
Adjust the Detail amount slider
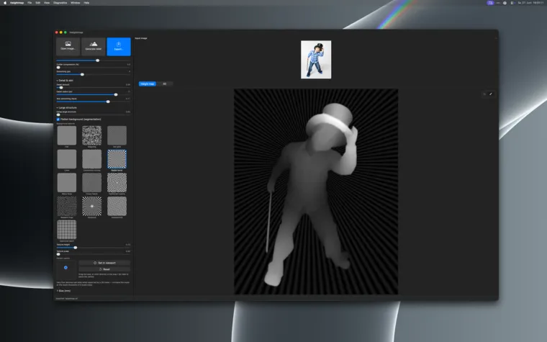[93, 88]
